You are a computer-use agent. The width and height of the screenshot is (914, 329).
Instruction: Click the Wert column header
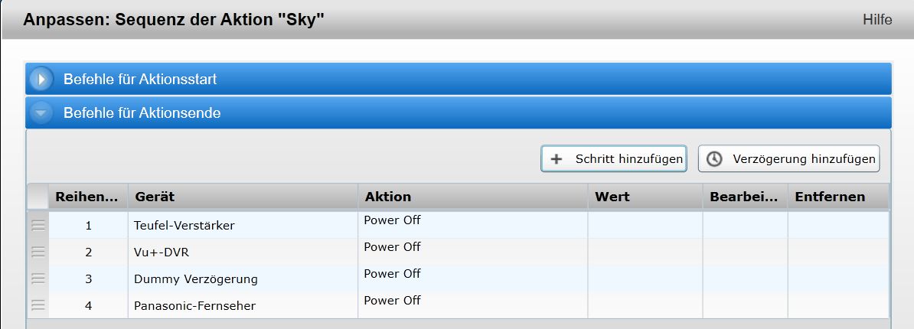click(x=644, y=197)
